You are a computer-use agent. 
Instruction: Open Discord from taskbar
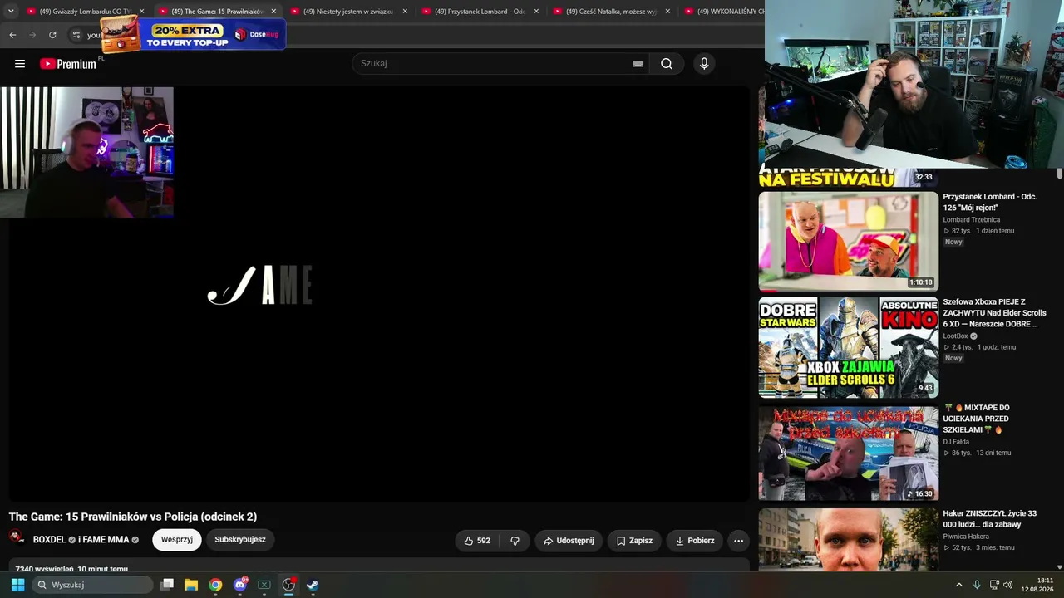(240, 585)
